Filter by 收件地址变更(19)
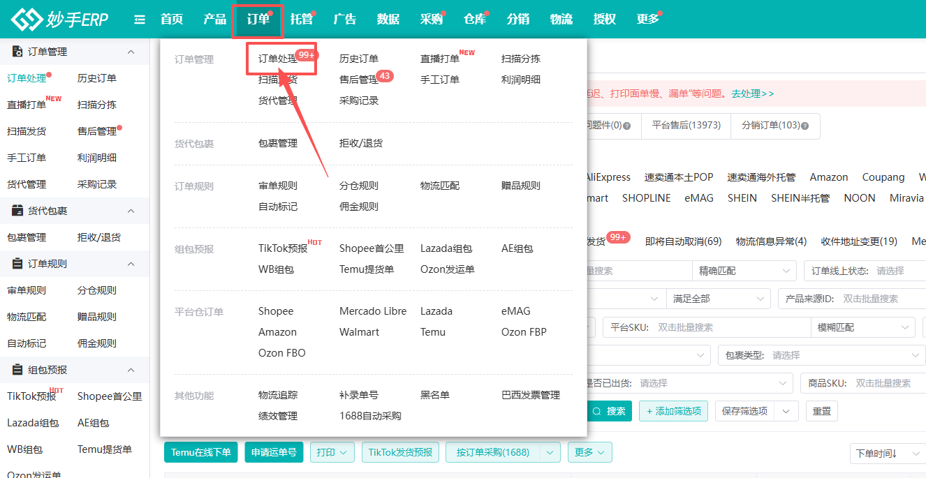 859,241
